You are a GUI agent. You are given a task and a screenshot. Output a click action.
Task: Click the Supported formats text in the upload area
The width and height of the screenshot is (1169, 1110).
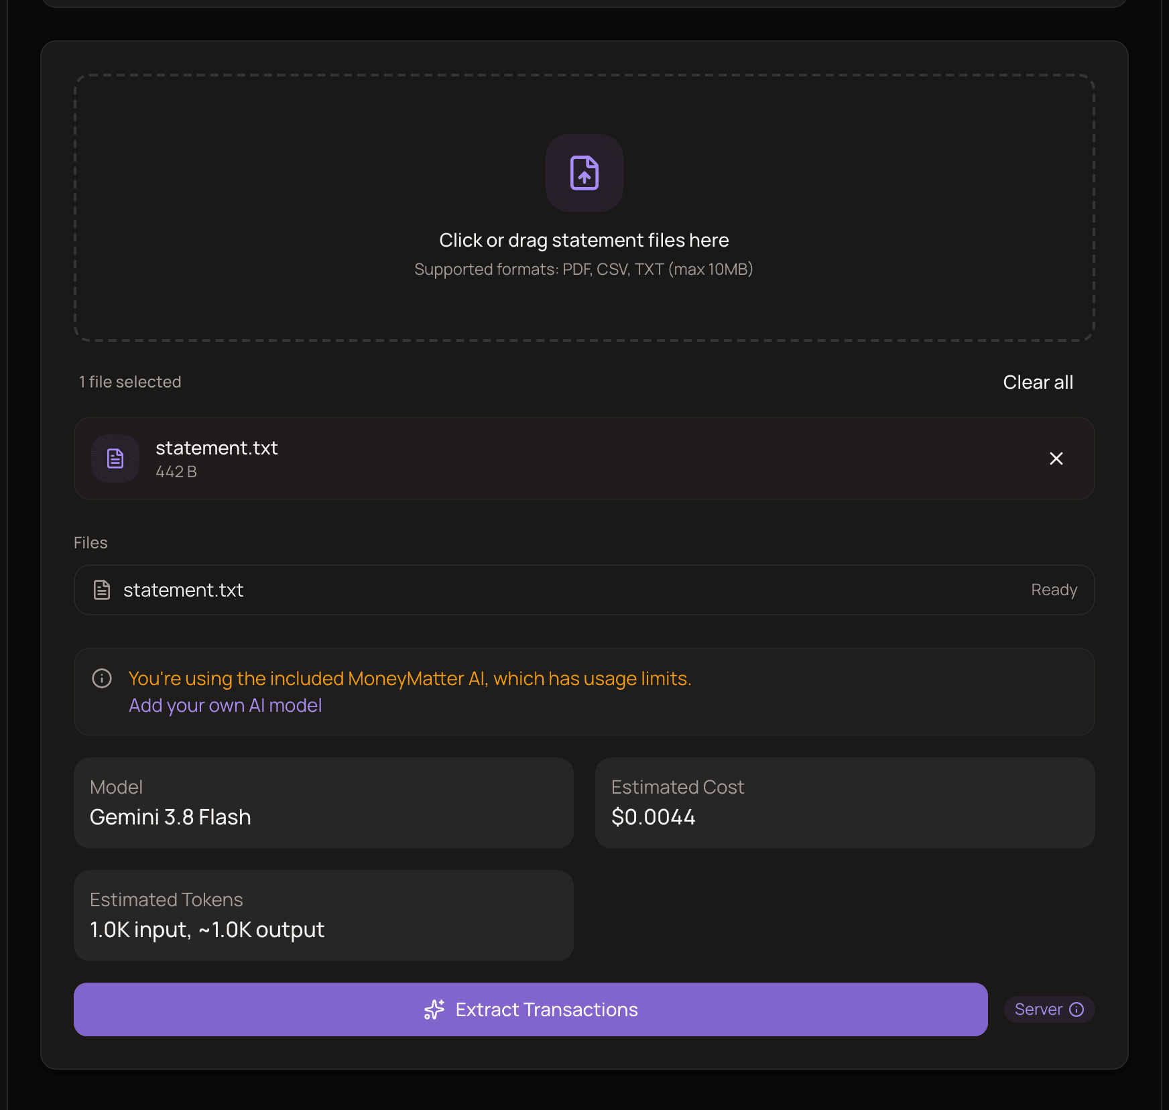pyautogui.click(x=584, y=269)
